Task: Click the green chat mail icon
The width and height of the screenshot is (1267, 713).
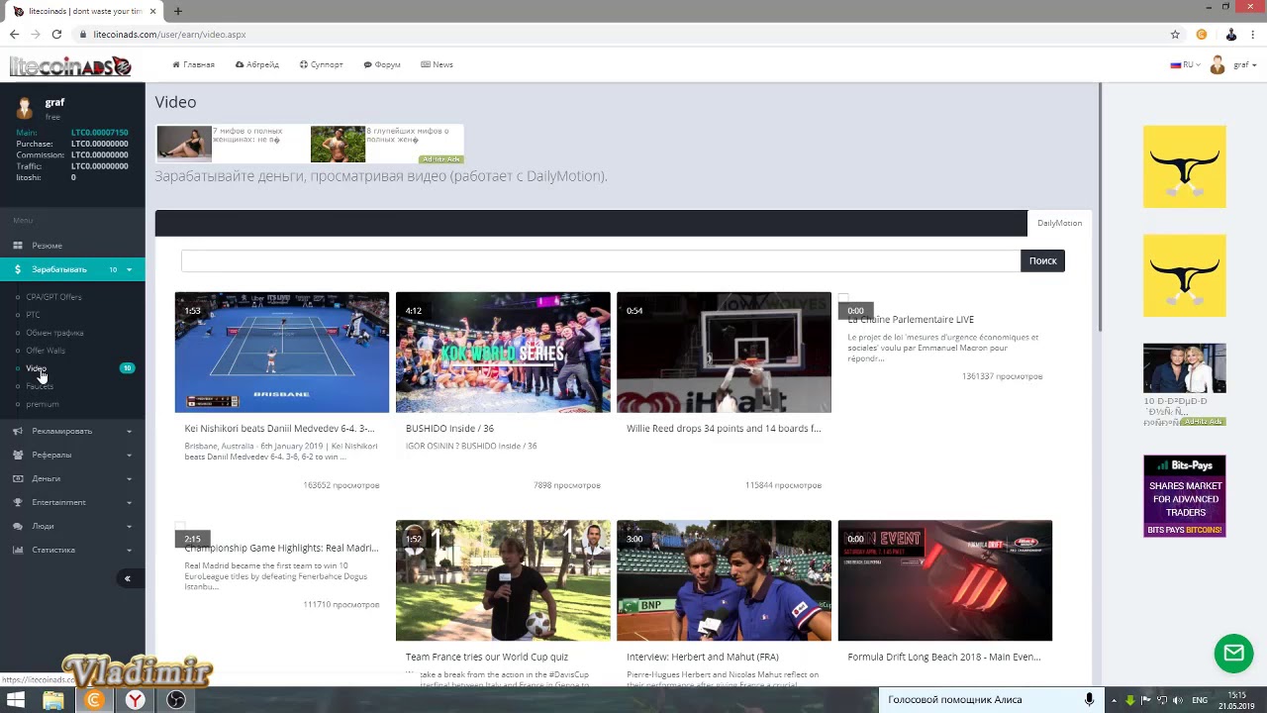Action: tap(1233, 654)
